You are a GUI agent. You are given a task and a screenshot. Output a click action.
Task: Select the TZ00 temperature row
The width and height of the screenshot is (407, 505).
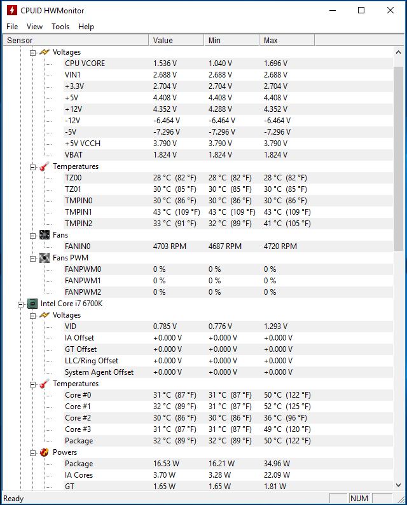[228, 178]
